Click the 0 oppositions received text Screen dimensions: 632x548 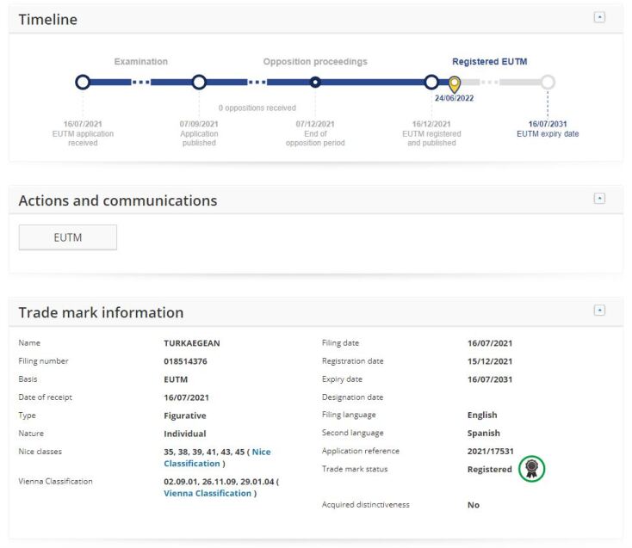coord(257,108)
